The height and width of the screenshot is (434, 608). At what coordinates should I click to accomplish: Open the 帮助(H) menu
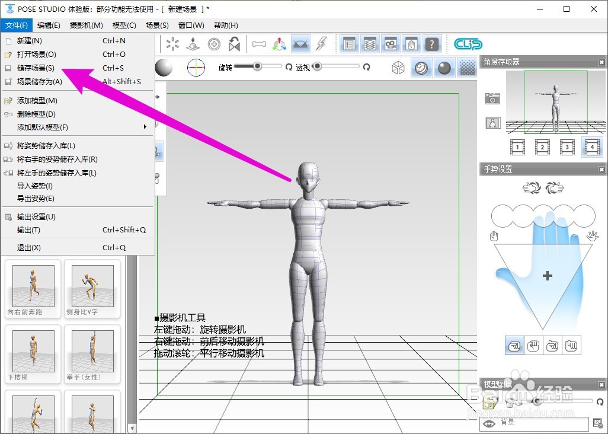point(226,25)
